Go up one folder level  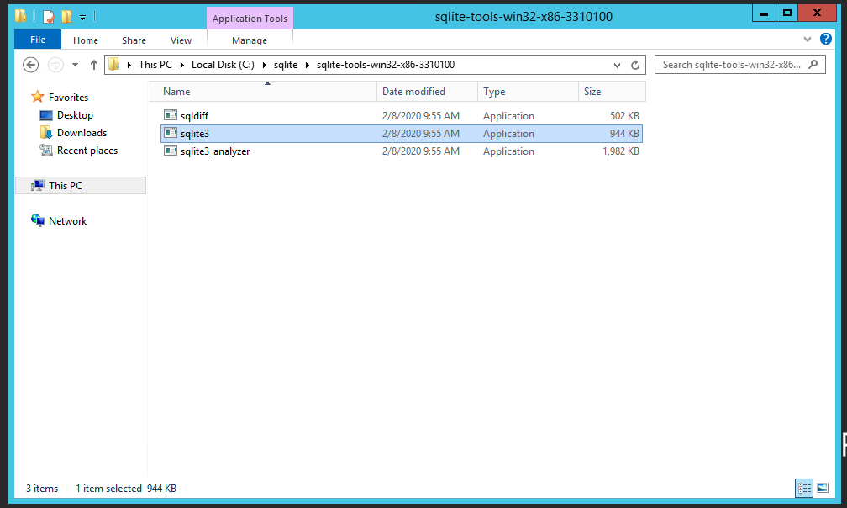coord(94,65)
